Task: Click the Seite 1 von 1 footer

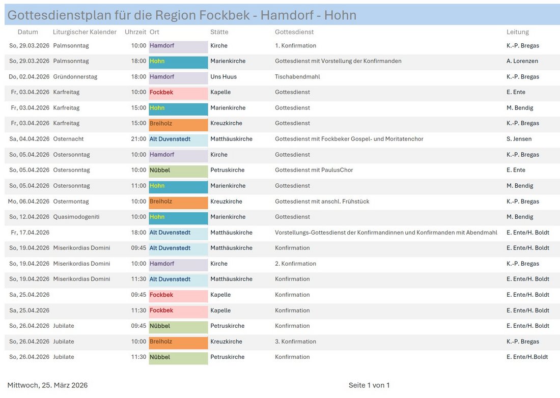Action: (x=369, y=385)
